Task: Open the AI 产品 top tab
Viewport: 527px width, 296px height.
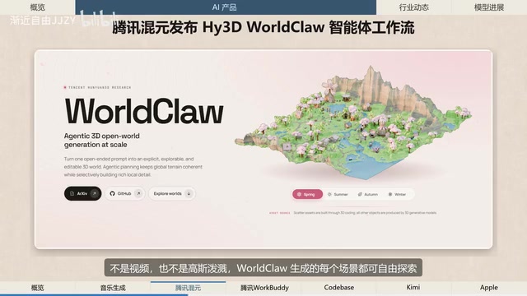Action: click(226, 7)
